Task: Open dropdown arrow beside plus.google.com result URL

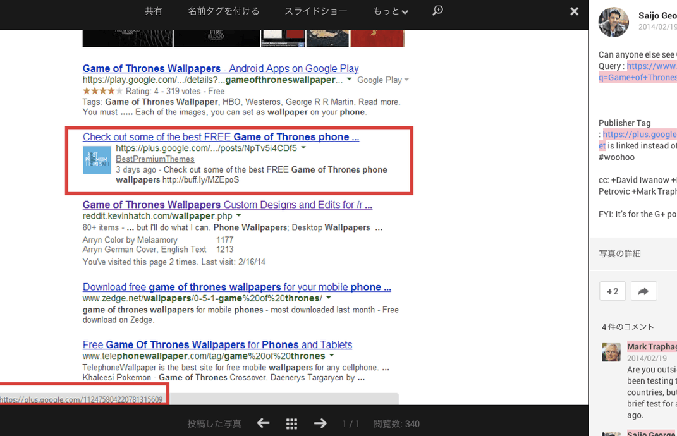Action: 303,148
